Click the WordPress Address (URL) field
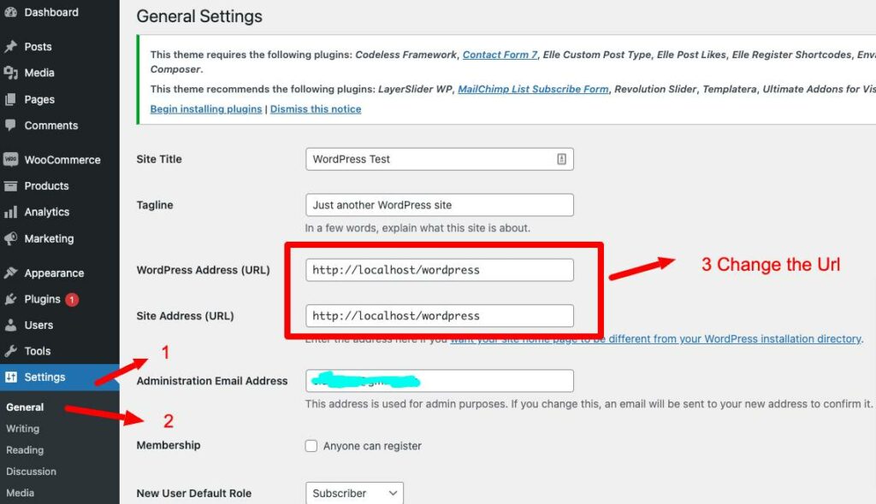This screenshot has width=876, height=504. (440, 270)
